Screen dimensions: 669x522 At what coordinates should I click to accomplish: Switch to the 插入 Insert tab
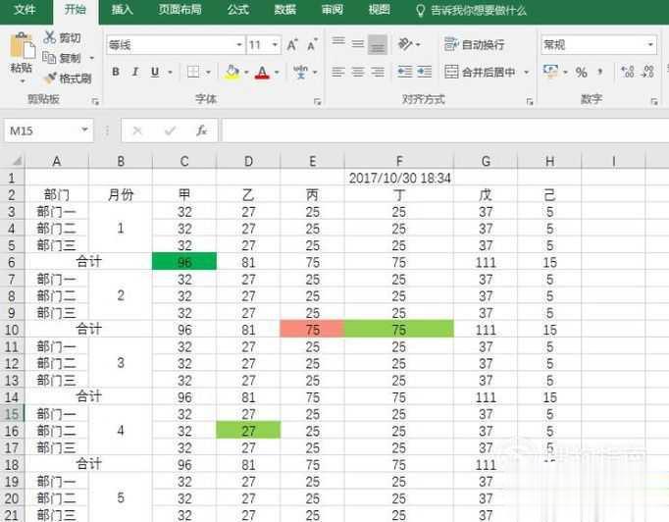tap(122, 10)
